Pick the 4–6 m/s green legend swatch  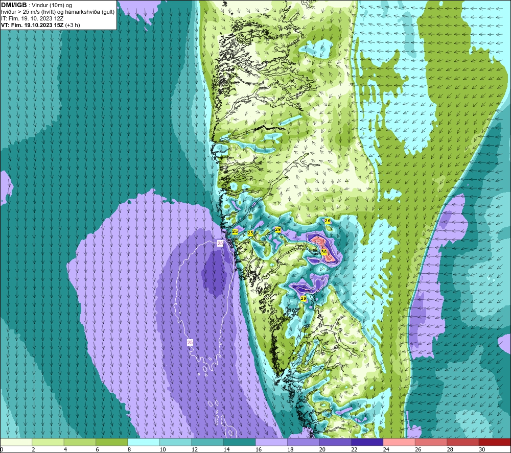80,442
